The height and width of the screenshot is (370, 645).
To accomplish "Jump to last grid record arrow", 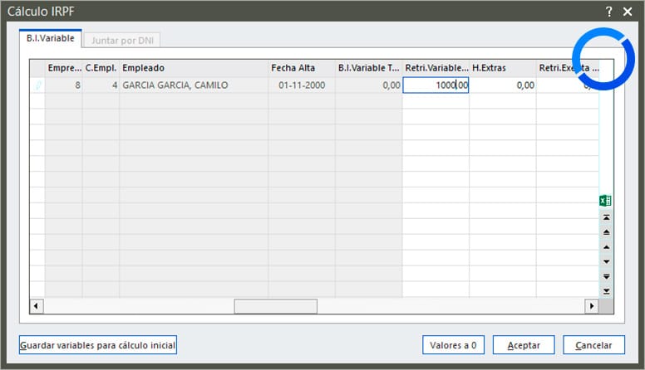I will coord(606,291).
